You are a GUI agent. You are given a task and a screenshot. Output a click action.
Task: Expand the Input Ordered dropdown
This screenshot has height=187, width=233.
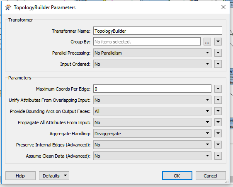(152, 64)
